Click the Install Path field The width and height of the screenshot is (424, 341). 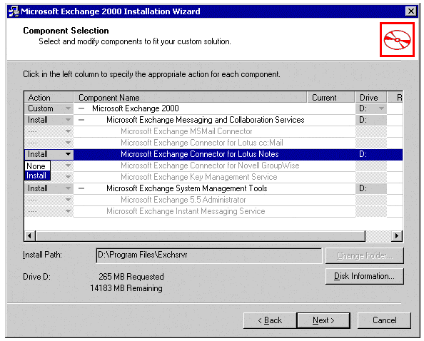coord(208,255)
